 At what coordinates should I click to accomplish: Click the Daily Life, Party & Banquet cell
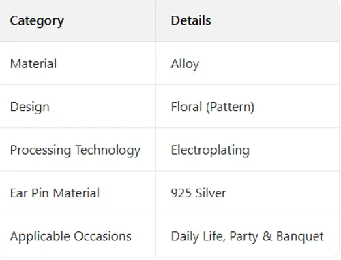[248, 236]
